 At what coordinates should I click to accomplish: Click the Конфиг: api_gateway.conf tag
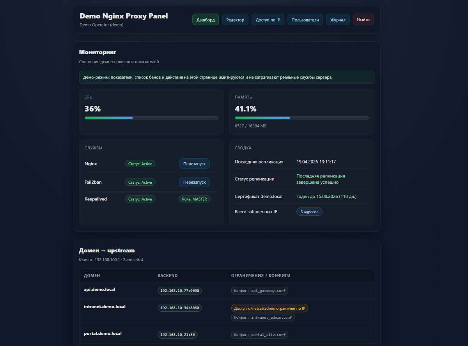(259, 291)
